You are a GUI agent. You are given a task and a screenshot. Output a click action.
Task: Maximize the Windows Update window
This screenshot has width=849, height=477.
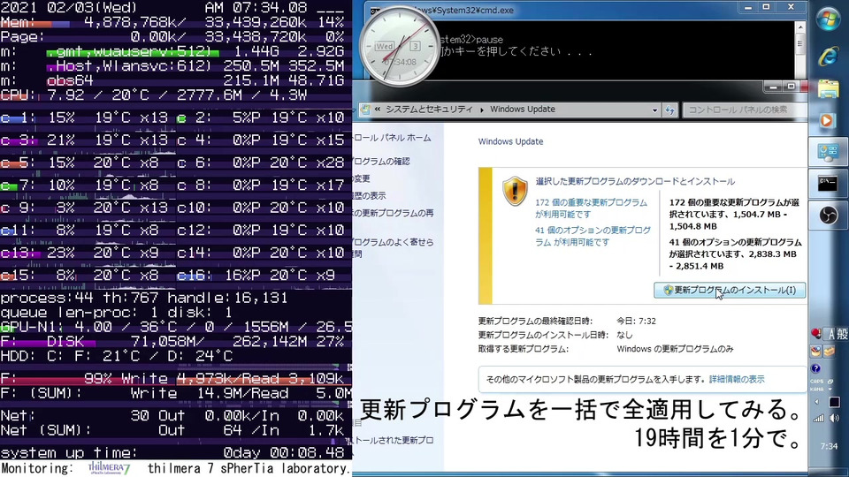coord(791,87)
